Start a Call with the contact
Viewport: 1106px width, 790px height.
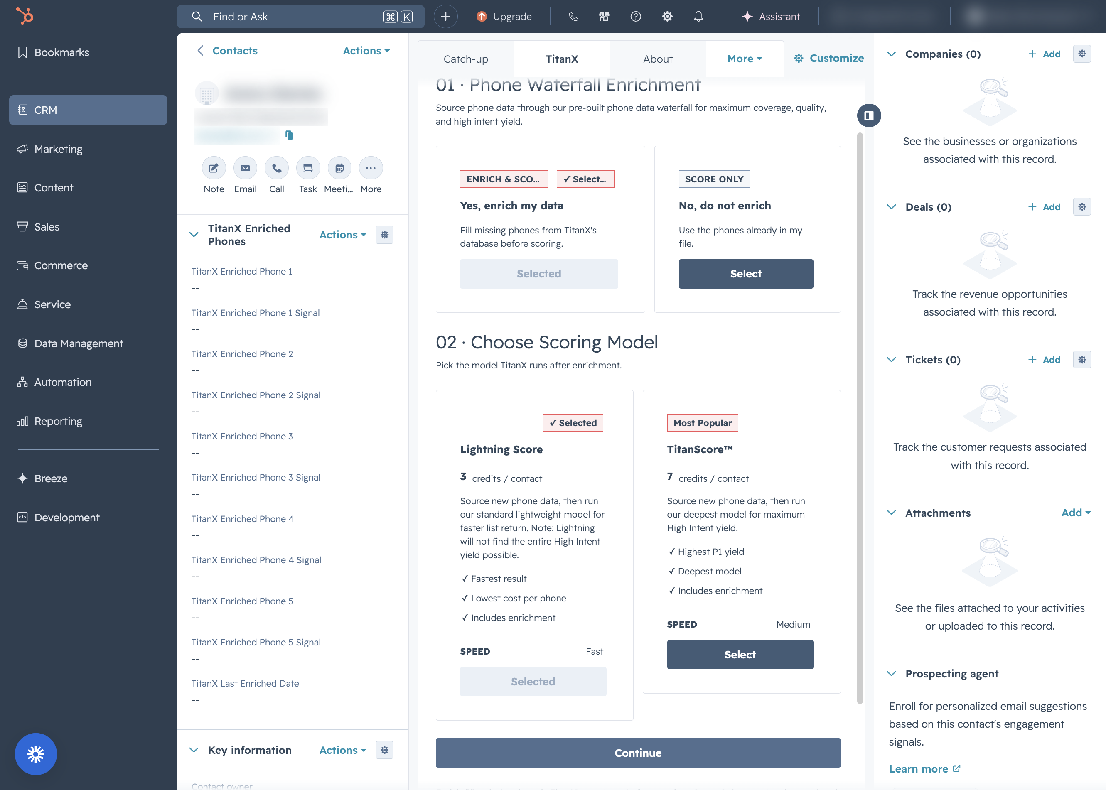click(276, 168)
